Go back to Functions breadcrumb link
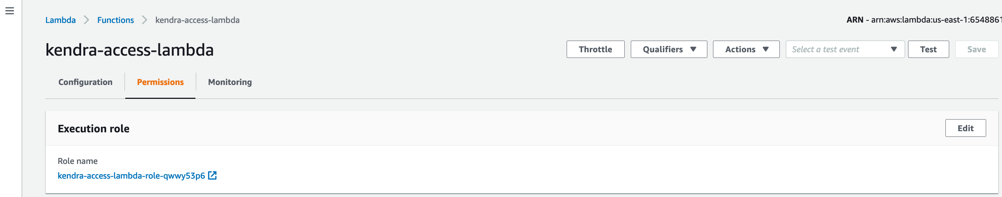Viewport: 1002px width, 197px height. [115, 20]
